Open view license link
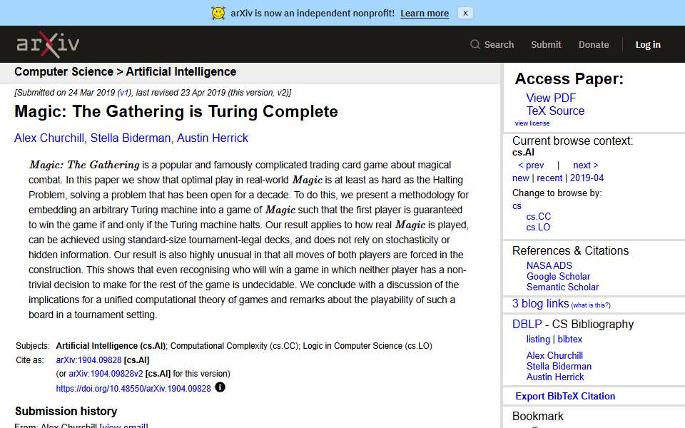Viewport: 685px width, 428px height. tap(532, 123)
